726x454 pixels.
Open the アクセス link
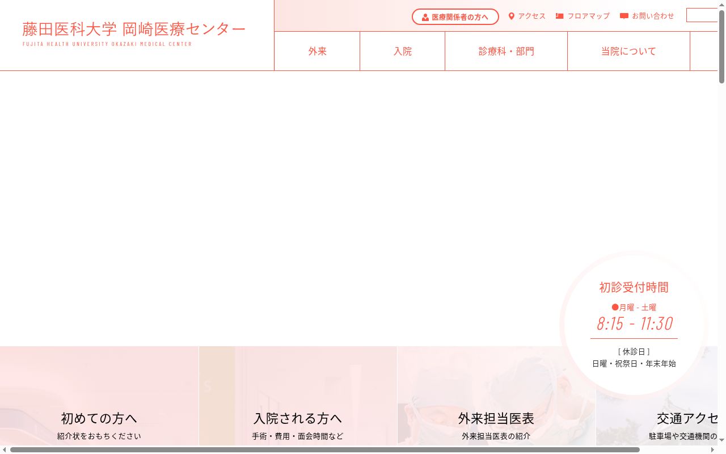tap(527, 16)
